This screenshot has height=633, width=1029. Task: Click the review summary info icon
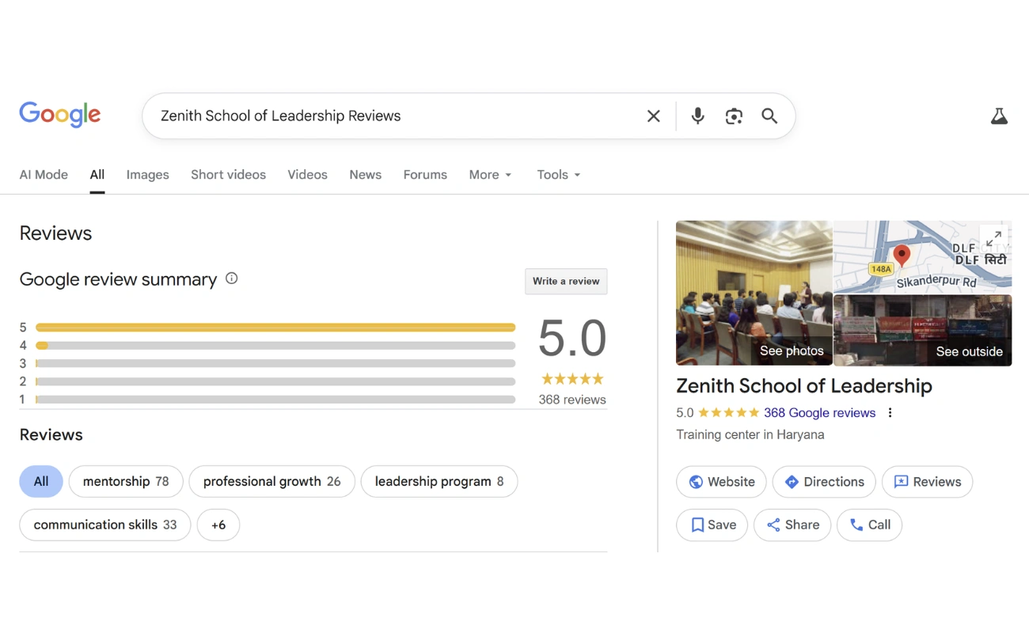pyautogui.click(x=231, y=279)
